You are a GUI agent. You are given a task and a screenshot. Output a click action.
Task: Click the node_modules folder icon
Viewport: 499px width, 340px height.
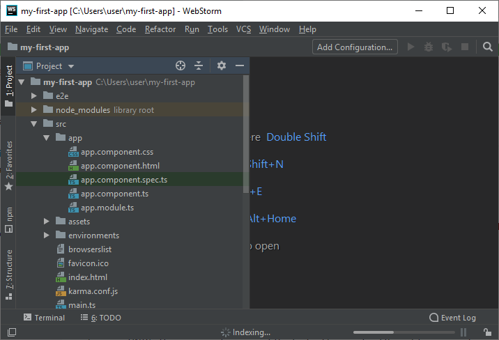(48, 109)
